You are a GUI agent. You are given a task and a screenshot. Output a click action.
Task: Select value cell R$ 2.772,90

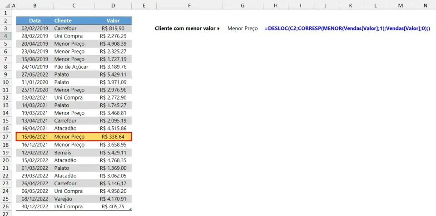coord(113,98)
